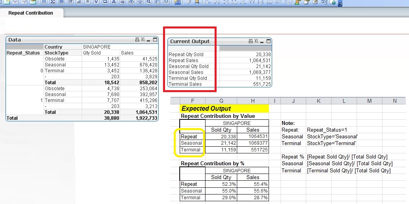The width and height of the screenshot is (409, 204).
Task: Click the Repeat Contribution by % heading
Action: (213, 163)
